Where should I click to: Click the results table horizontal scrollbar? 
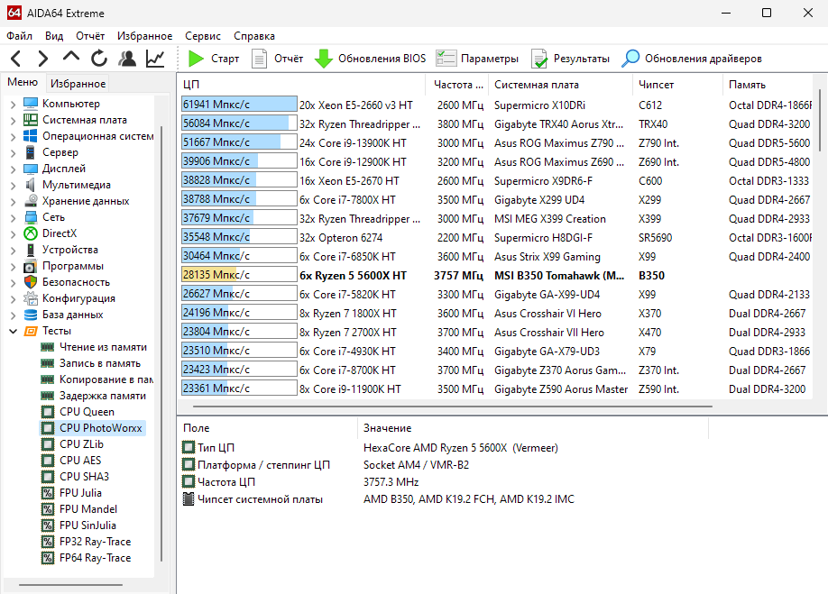click(x=453, y=407)
